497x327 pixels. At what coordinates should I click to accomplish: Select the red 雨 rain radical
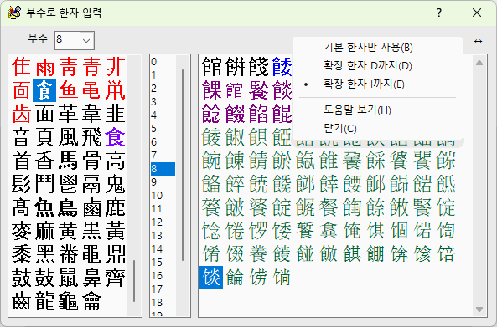coord(44,67)
